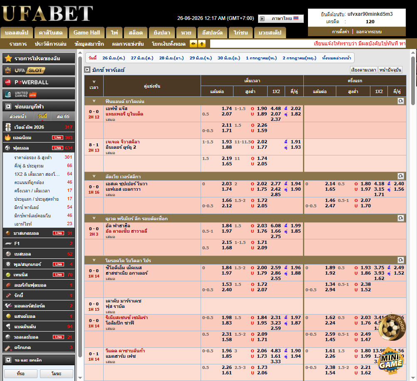Select พูล/สนุกเกอร์ sport category
Image resolution: width=417 pixels, height=381 pixels.
tap(39, 264)
